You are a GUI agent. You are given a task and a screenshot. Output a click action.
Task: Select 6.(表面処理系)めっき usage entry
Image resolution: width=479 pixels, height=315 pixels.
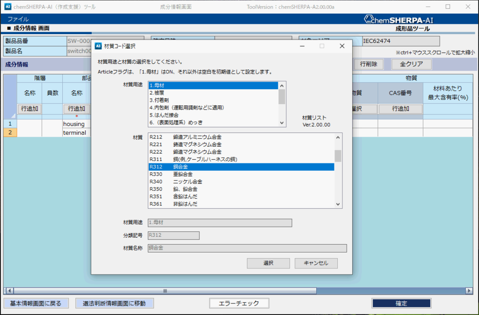point(213,122)
